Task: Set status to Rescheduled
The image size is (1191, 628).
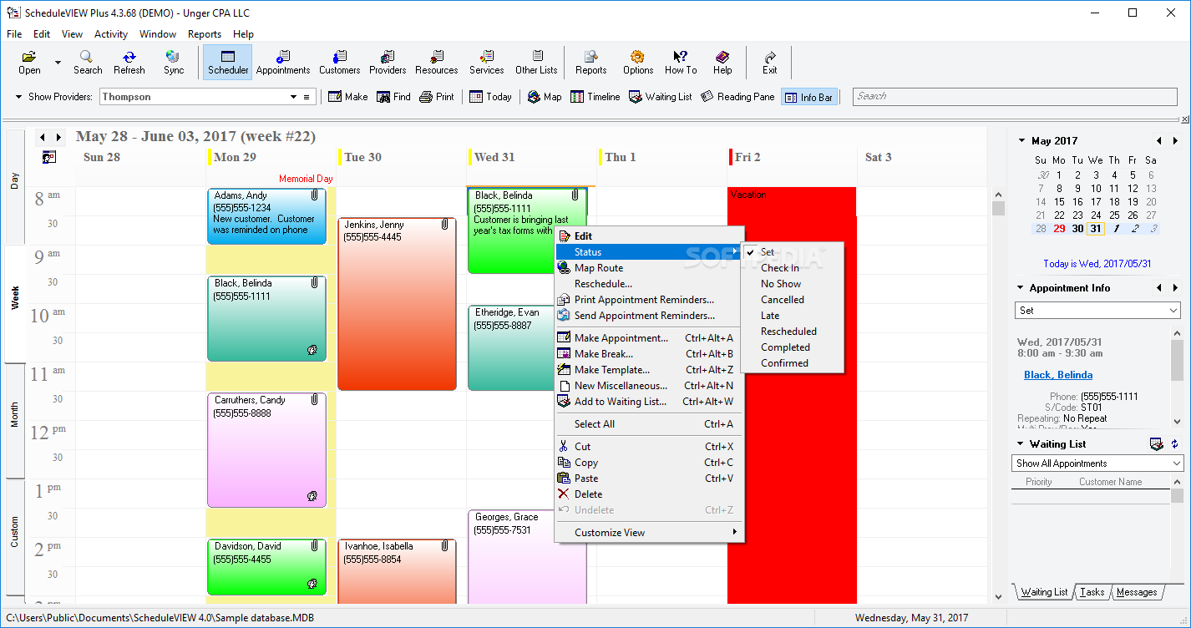Action: (x=788, y=332)
